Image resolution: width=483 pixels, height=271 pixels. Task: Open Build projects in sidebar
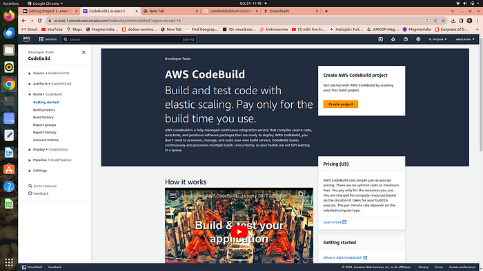(44, 110)
